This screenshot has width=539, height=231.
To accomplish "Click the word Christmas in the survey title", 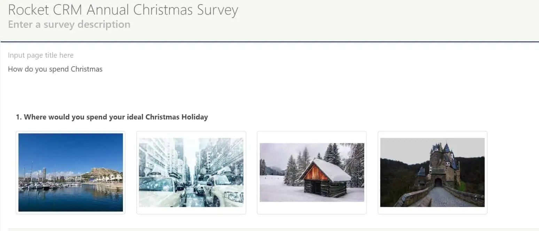I will point(164,10).
